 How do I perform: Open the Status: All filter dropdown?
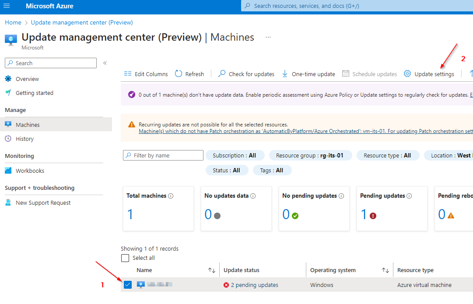coord(227,170)
